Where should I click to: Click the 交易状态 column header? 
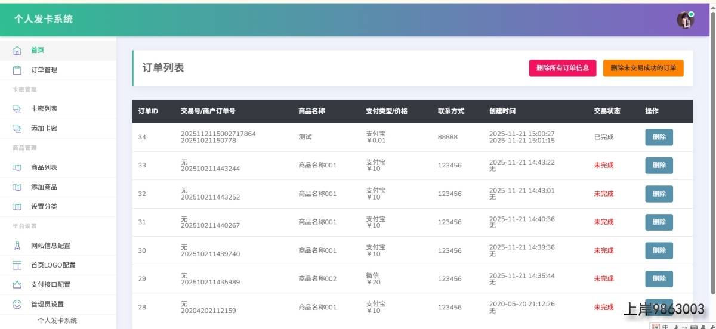point(607,111)
